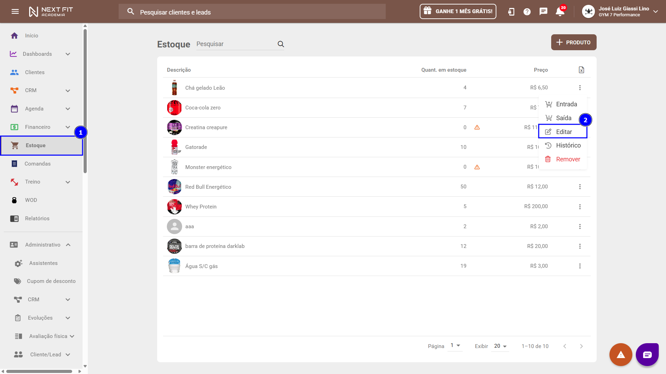Open the purple chat support widget

pos(647,354)
